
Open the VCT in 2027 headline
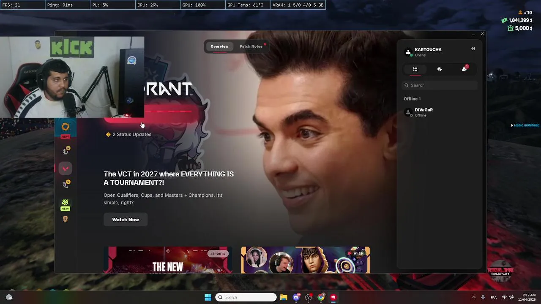(x=169, y=178)
